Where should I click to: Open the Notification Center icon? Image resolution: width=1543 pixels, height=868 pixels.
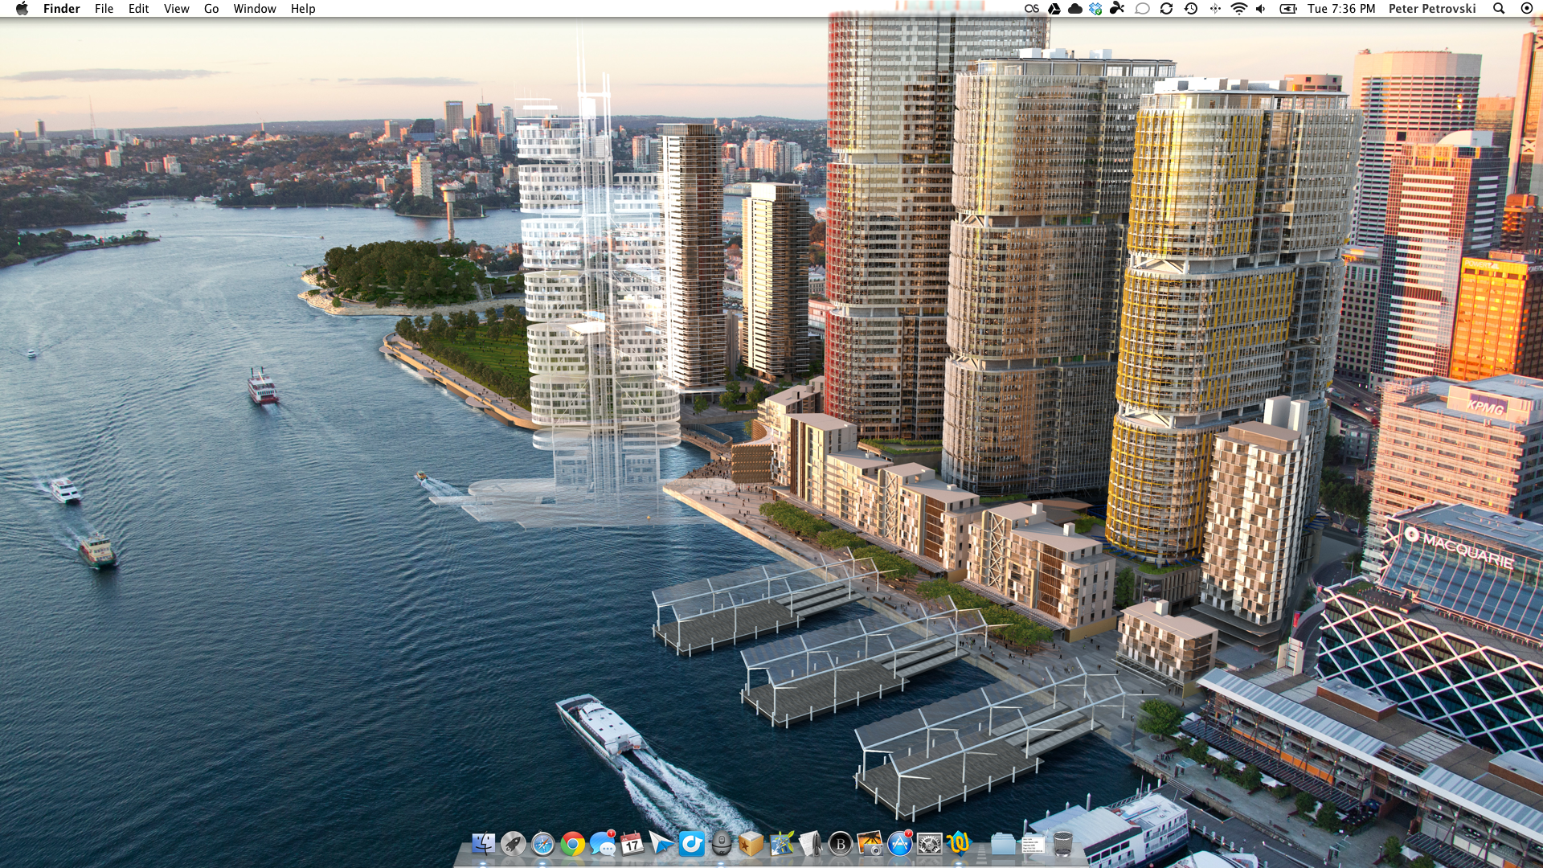[1527, 9]
